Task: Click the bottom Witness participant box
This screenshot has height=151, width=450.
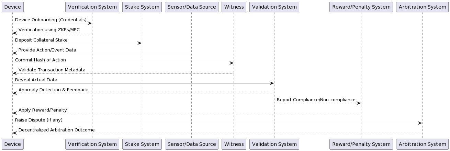Action: [x=234, y=144]
